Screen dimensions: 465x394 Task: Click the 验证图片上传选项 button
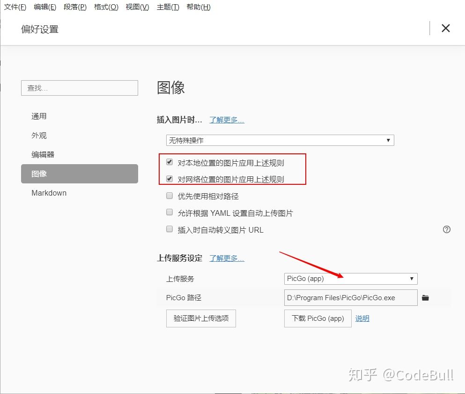(201, 318)
